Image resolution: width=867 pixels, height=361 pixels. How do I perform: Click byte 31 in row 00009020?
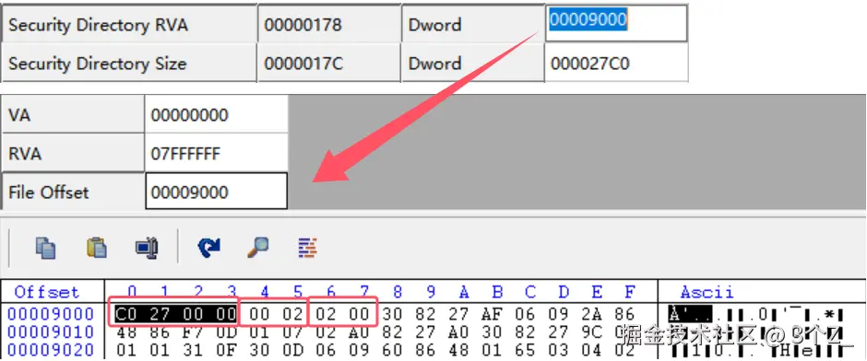pos(193,349)
